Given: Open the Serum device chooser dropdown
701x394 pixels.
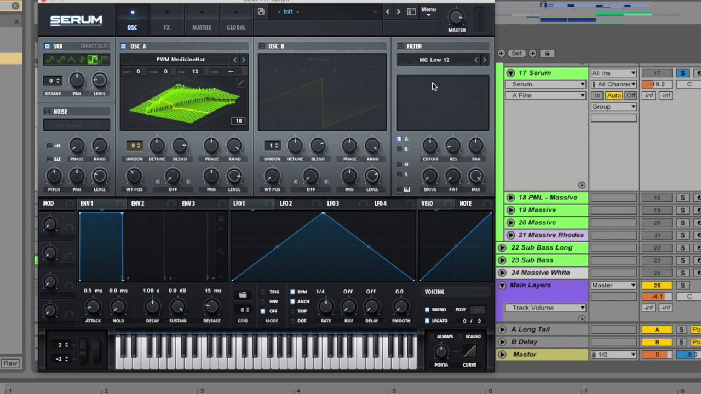Looking at the screenshot, I should 545,84.
